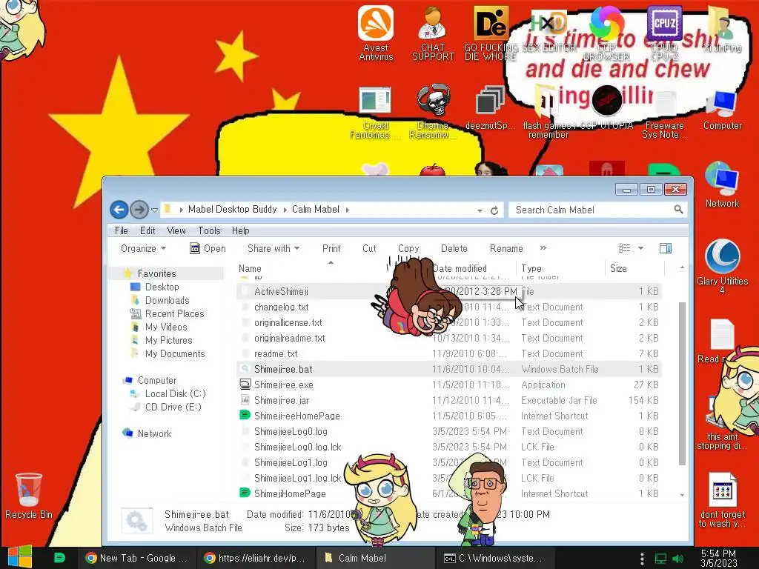
Task: Click the Rename toolbar button
Action: (506, 248)
